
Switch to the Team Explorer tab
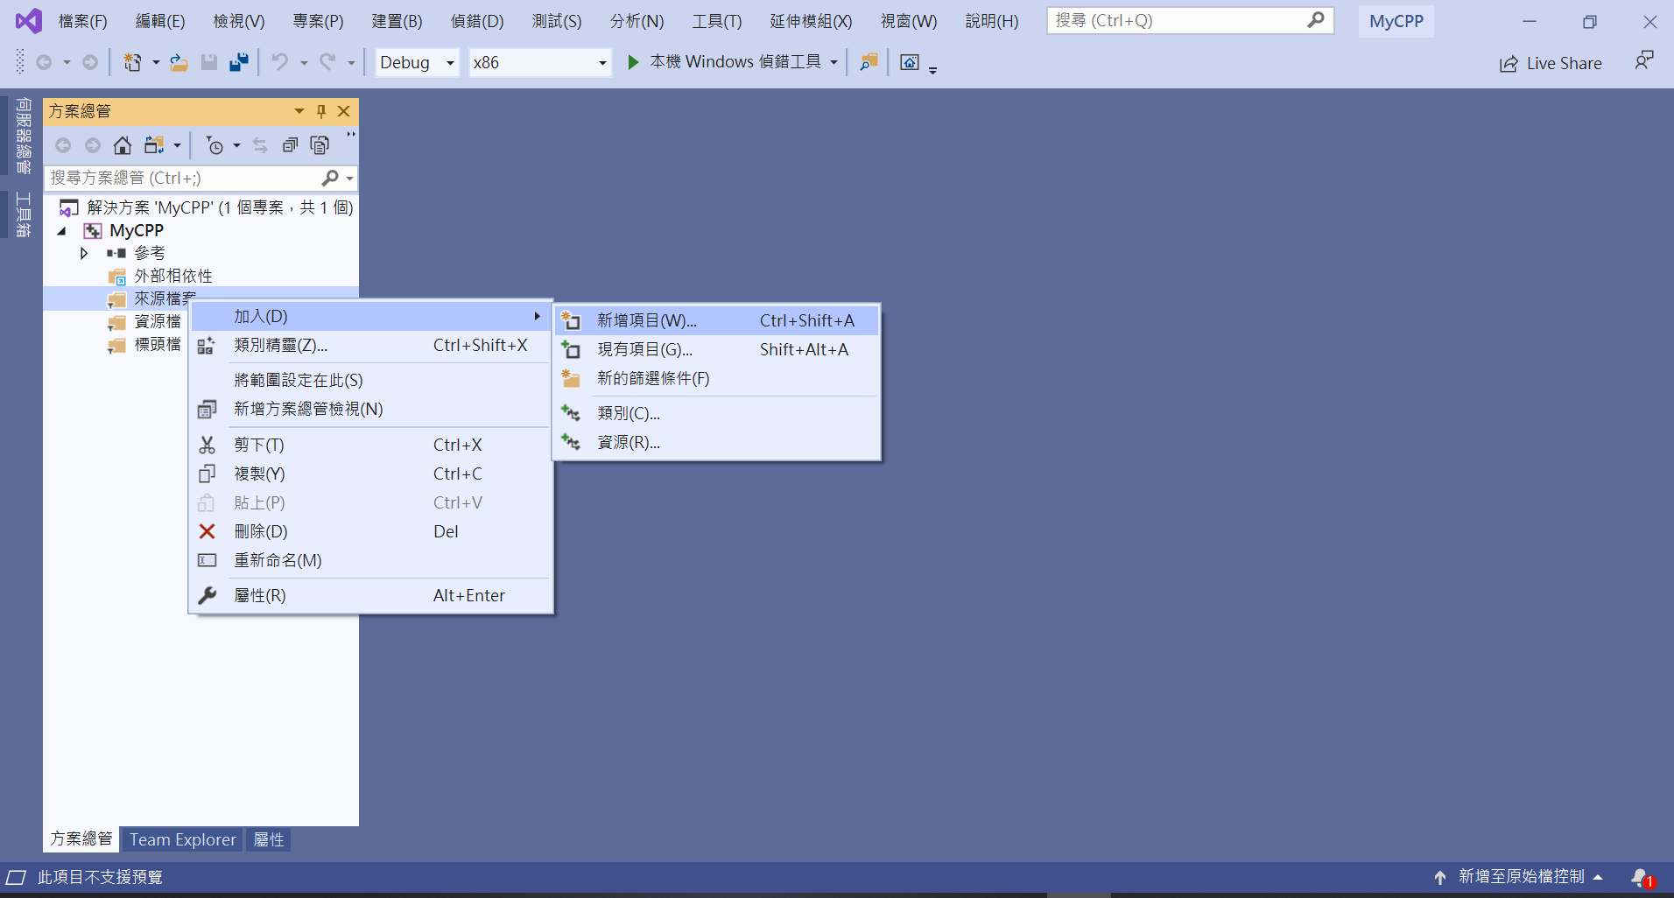click(x=182, y=839)
